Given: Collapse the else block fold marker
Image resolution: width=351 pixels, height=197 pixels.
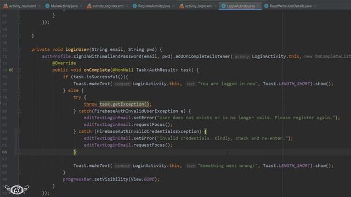Looking at the screenshot, I should (x=19, y=90).
